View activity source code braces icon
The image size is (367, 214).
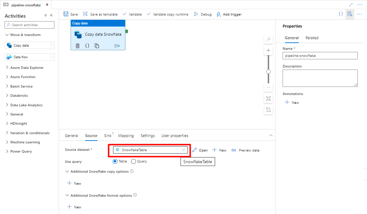pos(87,46)
